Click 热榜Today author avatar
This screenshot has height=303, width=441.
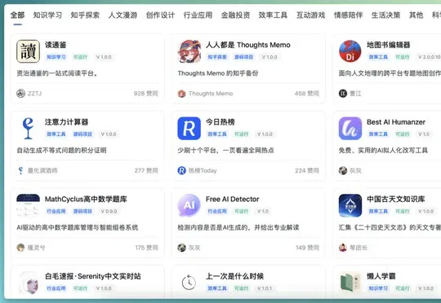coord(181,170)
